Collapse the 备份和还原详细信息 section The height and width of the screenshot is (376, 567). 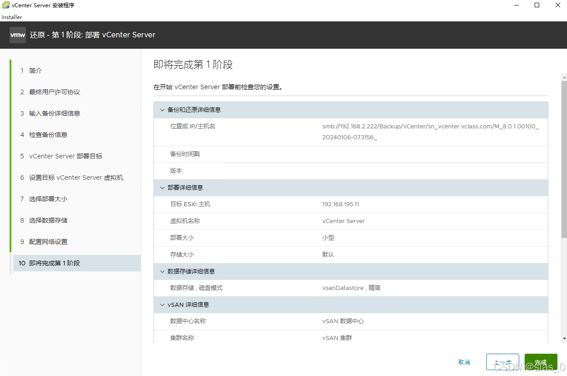point(162,110)
